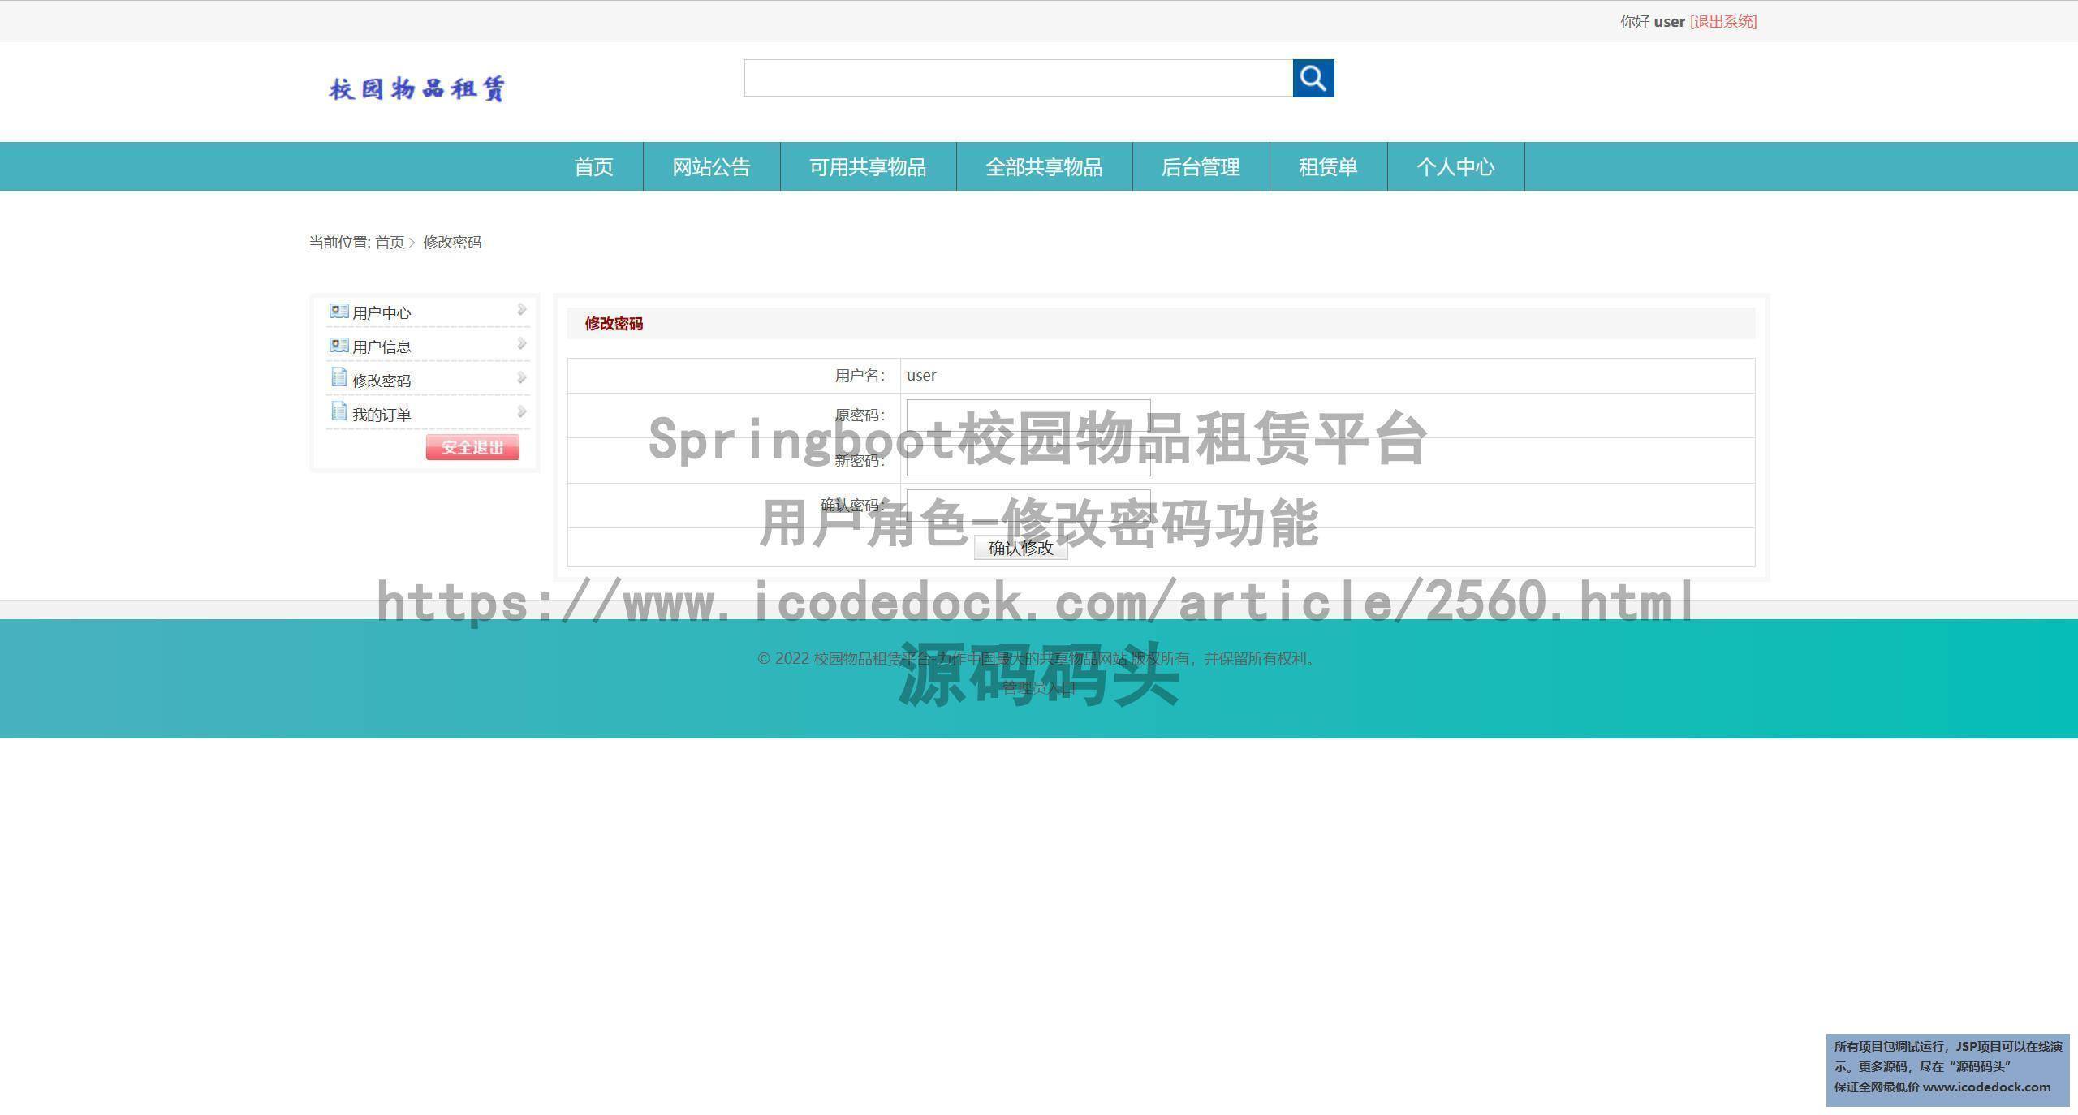Go to 可用共享物品 in navigation bar

[868, 167]
